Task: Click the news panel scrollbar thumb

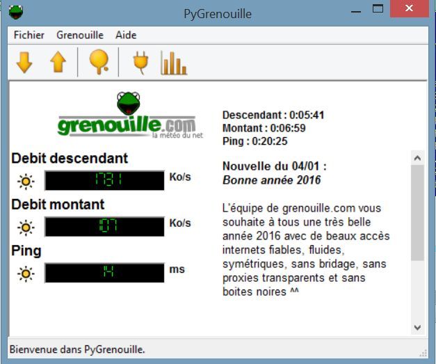Action: pos(417,212)
